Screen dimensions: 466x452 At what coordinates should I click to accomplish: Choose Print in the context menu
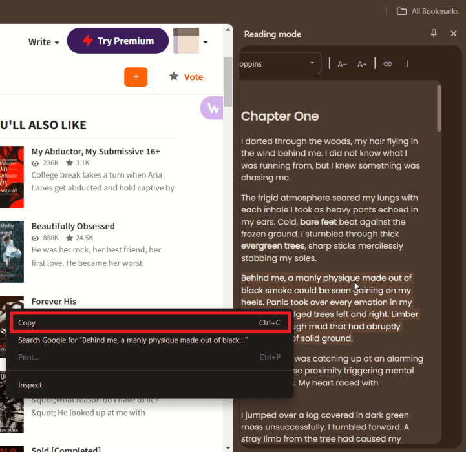click(x=150, y=357)
